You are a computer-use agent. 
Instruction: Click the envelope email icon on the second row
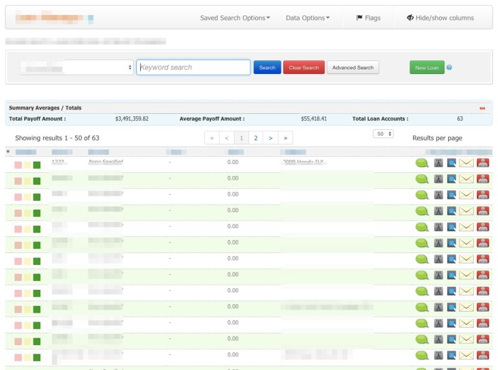[467, 178]
